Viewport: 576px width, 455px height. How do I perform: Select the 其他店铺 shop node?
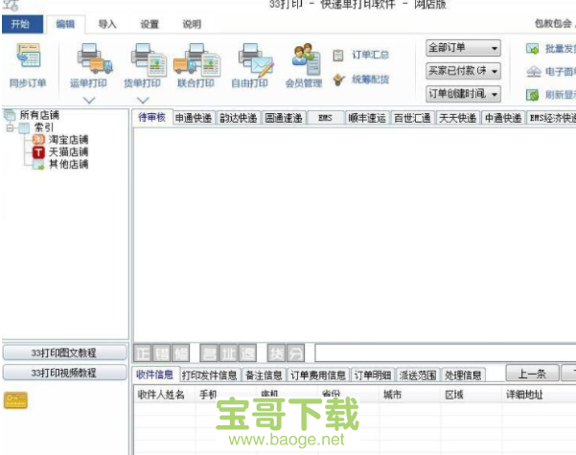pyautogui.click(x=60, y=164)
